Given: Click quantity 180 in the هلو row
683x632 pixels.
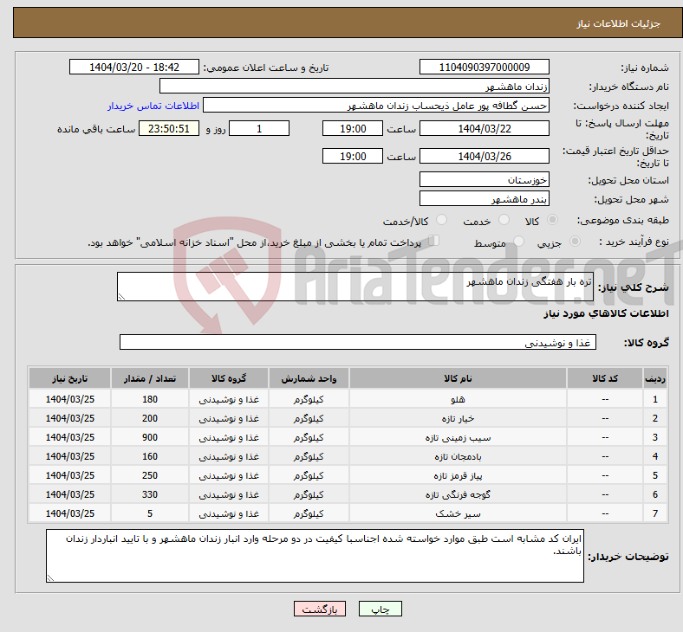Looking at the screenshot, I should pyautogui.click(x=150, y=399).
